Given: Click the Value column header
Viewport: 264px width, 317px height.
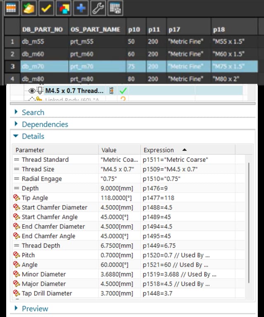Looking at the screenshot, I should 119,150.
